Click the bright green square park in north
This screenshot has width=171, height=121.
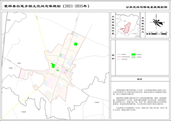76,44
